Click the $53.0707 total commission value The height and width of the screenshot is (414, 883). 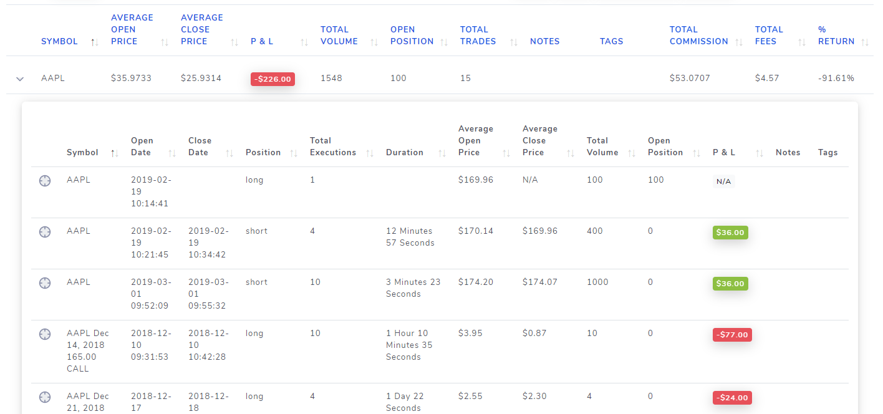click(690, 79)
